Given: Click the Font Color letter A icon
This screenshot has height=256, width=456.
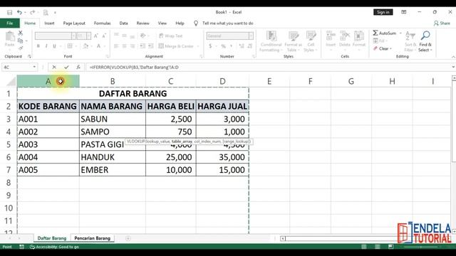Looking at the screenshot, I should coord(98,46).
